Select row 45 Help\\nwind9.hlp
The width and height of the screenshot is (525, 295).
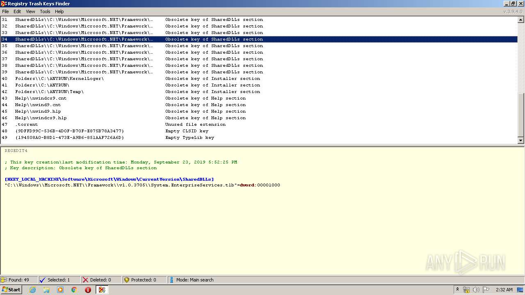(259, 111)
